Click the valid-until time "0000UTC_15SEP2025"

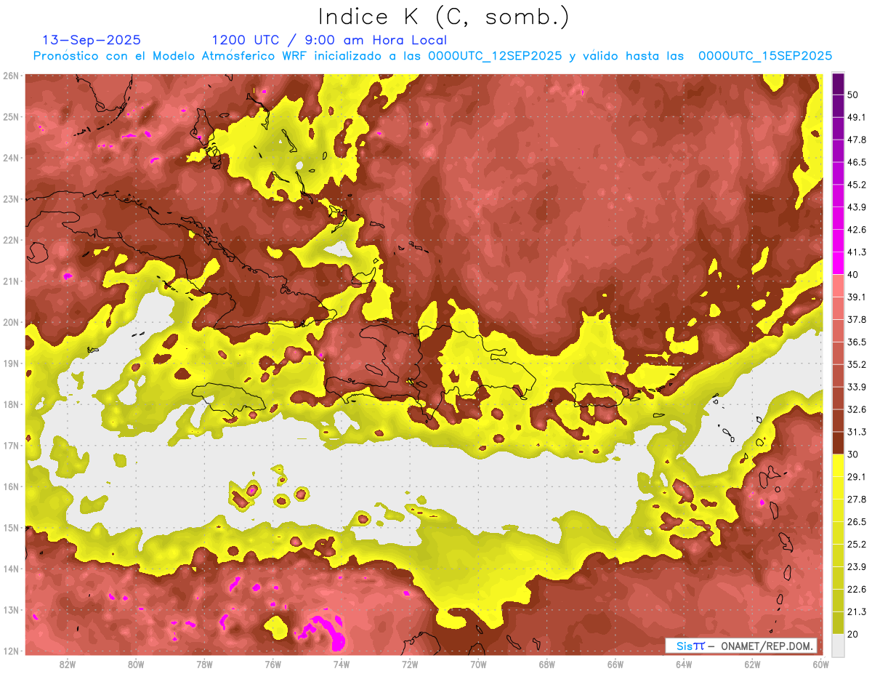[765, 56]
